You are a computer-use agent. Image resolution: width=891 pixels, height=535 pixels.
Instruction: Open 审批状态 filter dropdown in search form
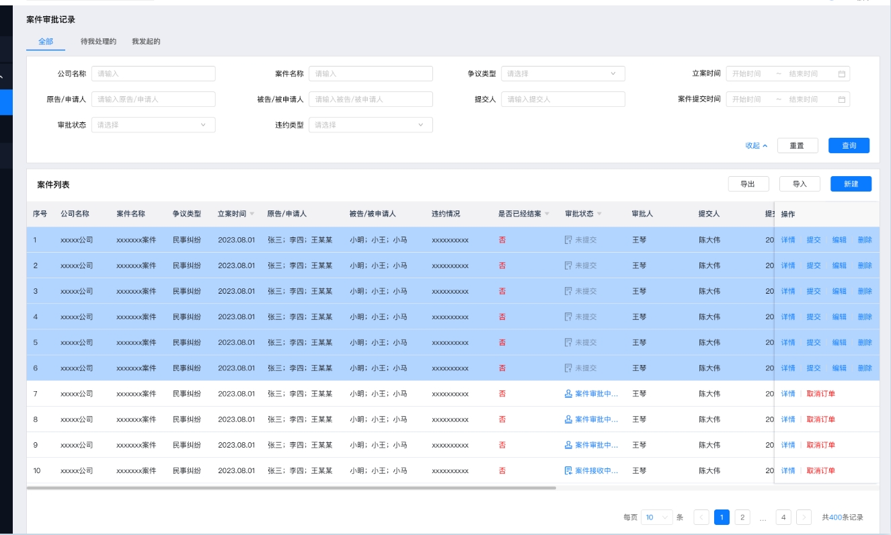pos(153,125)
